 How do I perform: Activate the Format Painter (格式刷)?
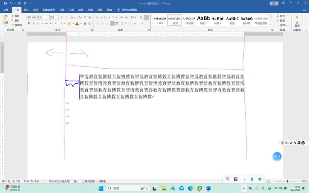click(16, 25)
